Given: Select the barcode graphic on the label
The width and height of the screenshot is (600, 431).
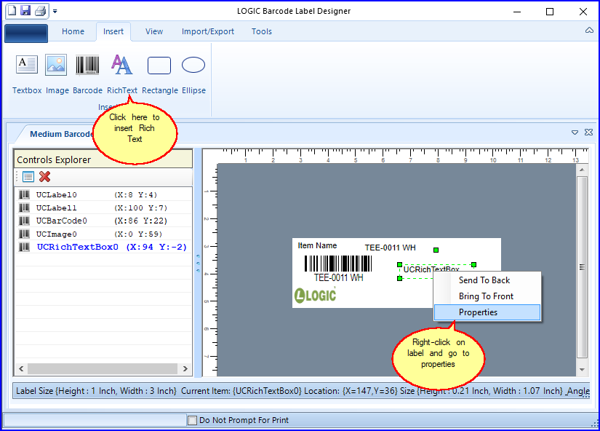Looking at the screenshot, I should (x=338, y=264).
